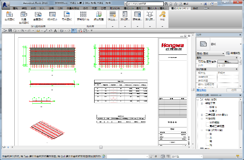Select the 东 elevation in project browser
This screenshot has width=244, height=160.
tap(211, 134)
